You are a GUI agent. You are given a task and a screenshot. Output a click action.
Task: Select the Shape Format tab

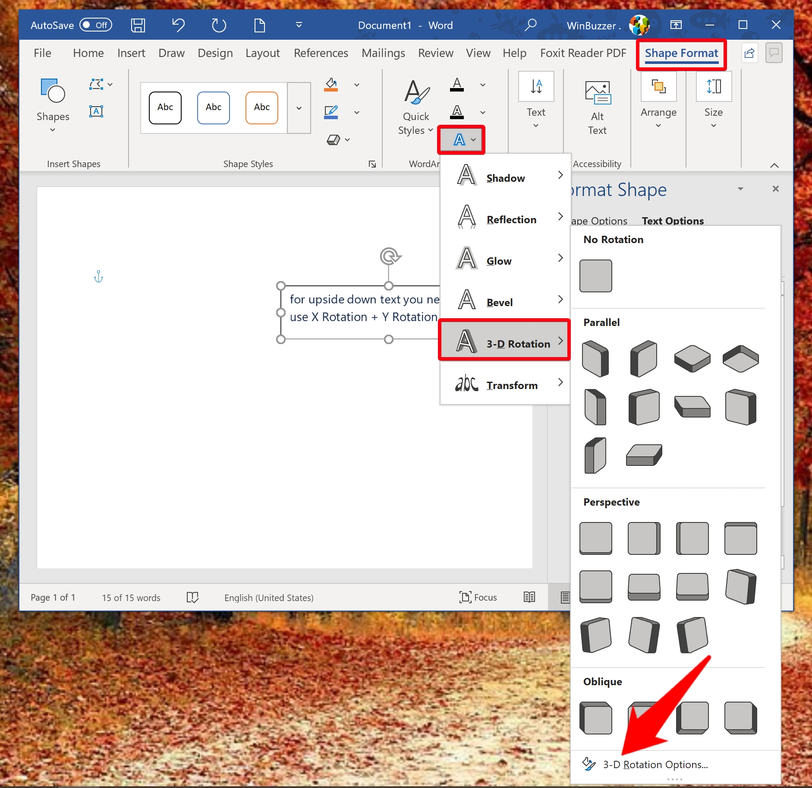(x=681, y=53)
